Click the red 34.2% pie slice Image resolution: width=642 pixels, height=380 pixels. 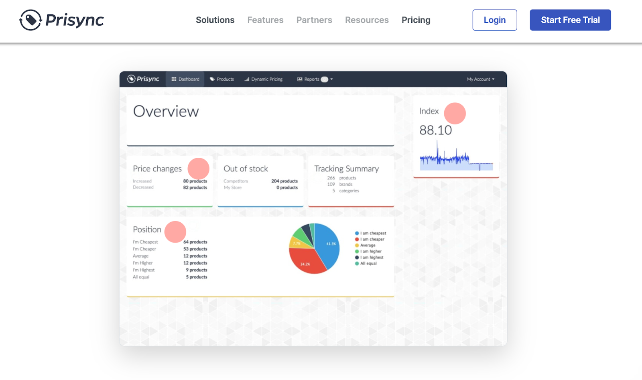307,262
